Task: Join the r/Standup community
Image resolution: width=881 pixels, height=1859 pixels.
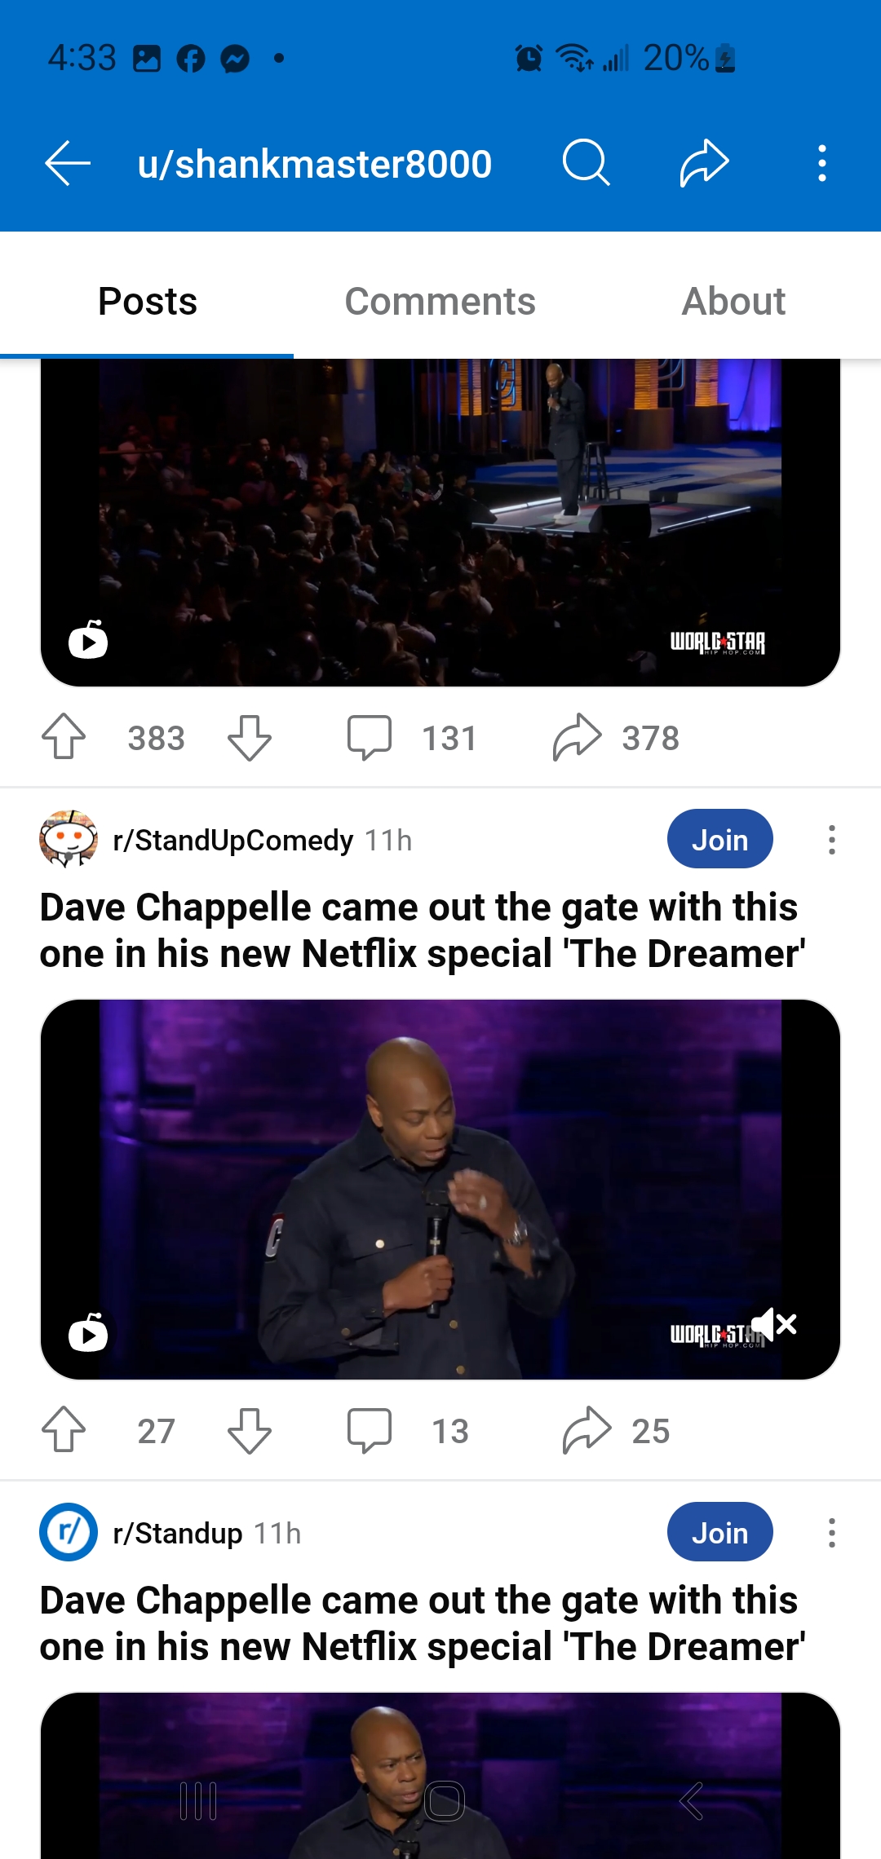Action: [719, 1532]
